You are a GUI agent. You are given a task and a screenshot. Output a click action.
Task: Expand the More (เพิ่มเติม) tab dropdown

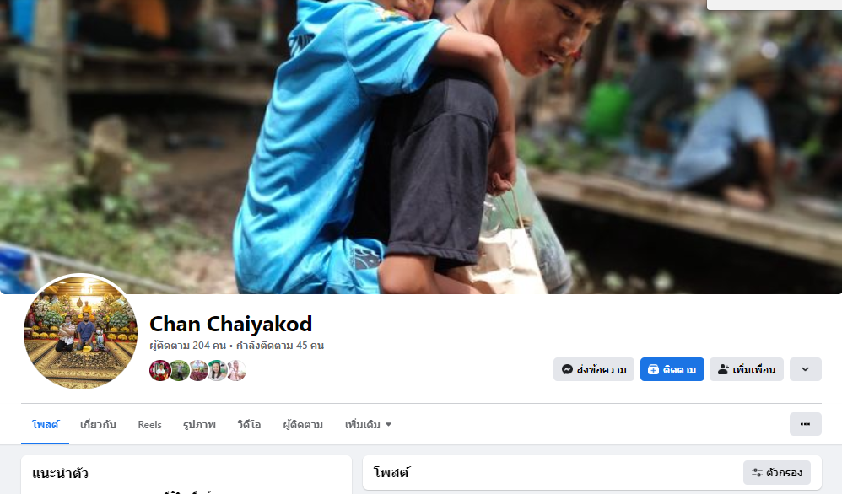[x=369, y=425]
